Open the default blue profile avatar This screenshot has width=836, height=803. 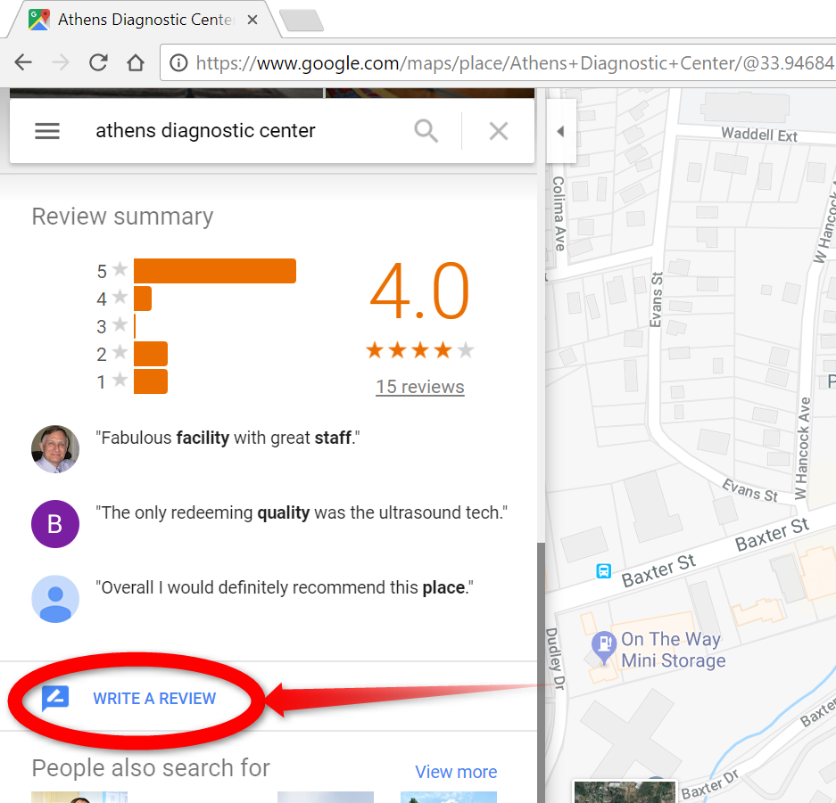[x=55, y=599]
